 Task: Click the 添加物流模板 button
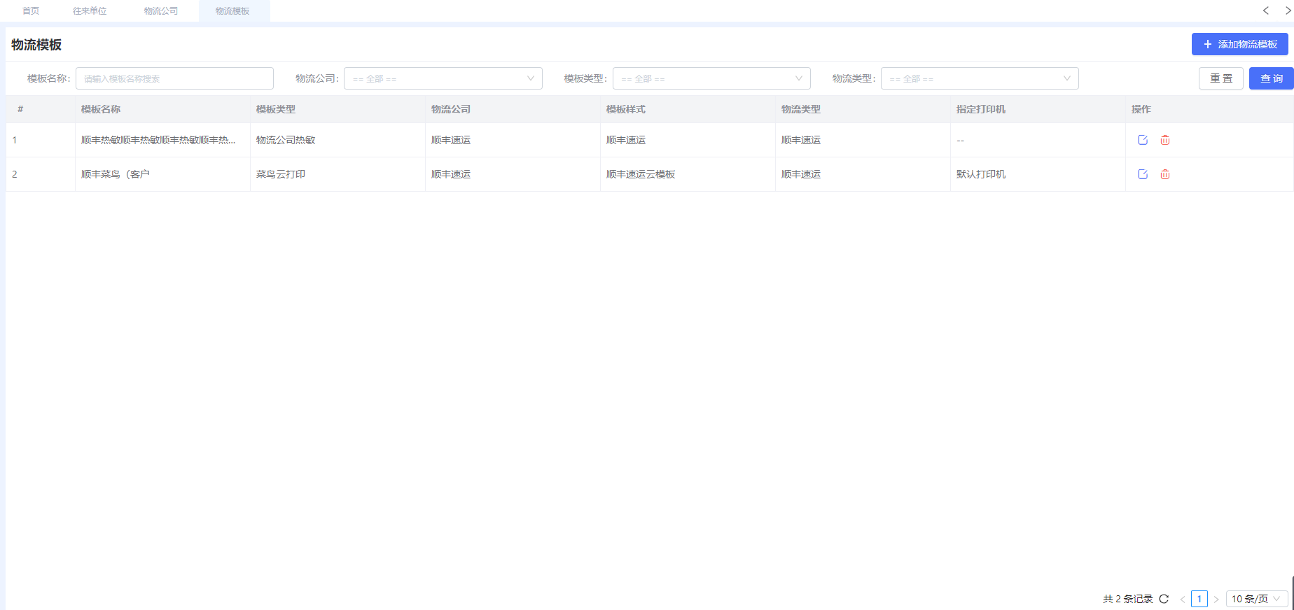click(1240, 44)
